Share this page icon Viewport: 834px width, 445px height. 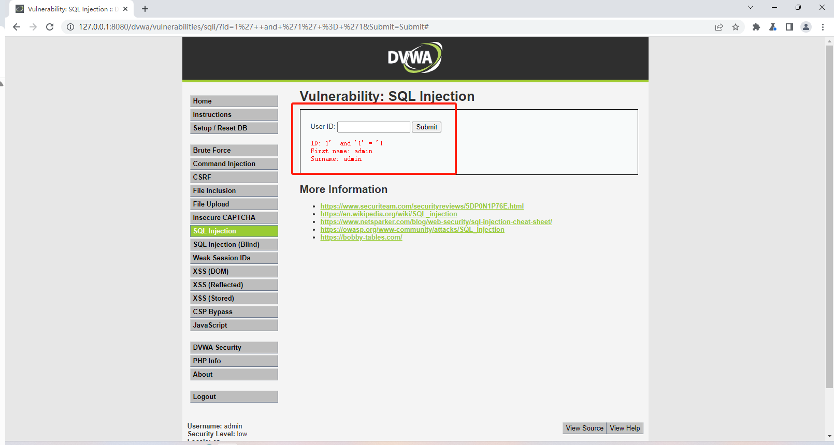[719, 27]
